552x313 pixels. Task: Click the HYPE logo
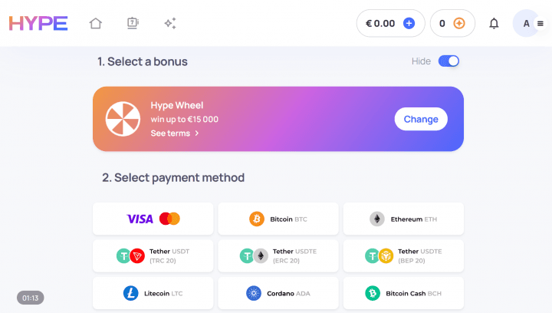[38, 24]
